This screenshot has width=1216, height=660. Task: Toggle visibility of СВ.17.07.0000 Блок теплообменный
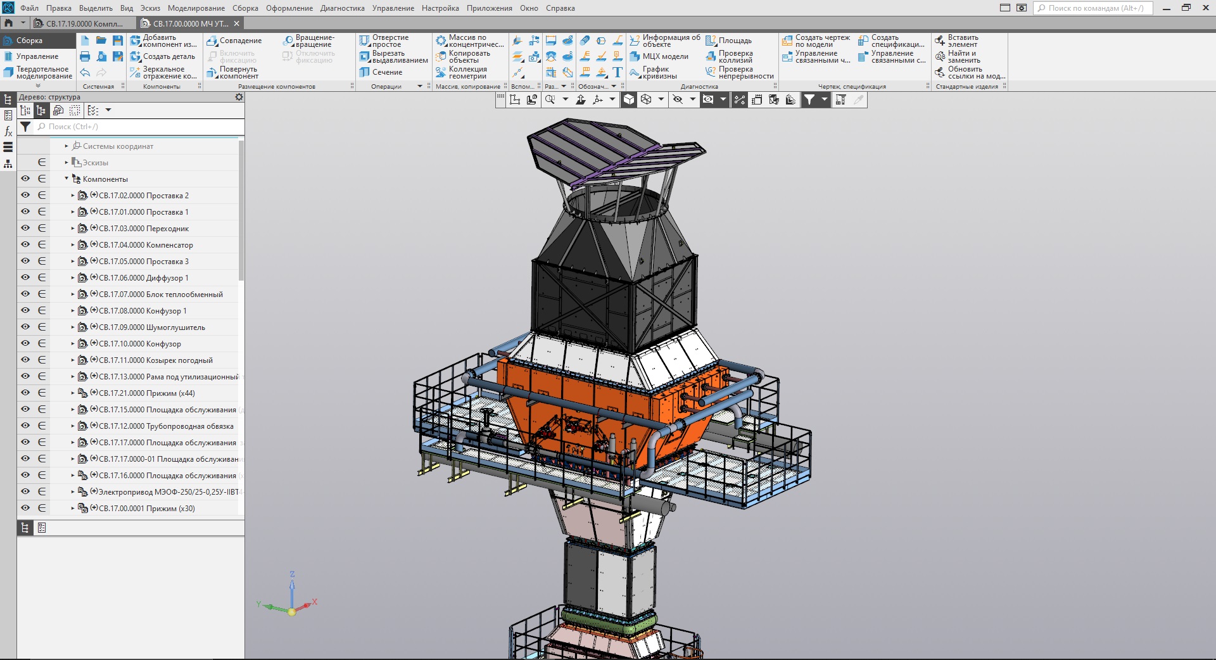tap(25, 295)
